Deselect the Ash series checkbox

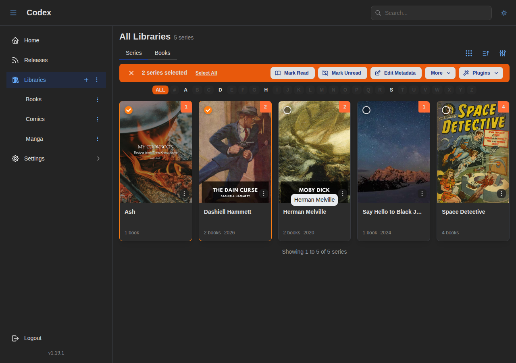coord(129,110)
